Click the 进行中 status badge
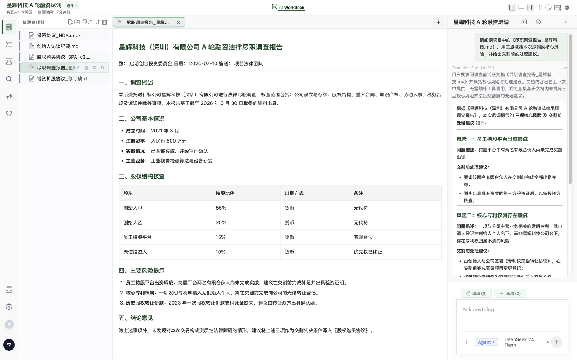Viewport: 577px width, 360px height. tap(72, 5)
